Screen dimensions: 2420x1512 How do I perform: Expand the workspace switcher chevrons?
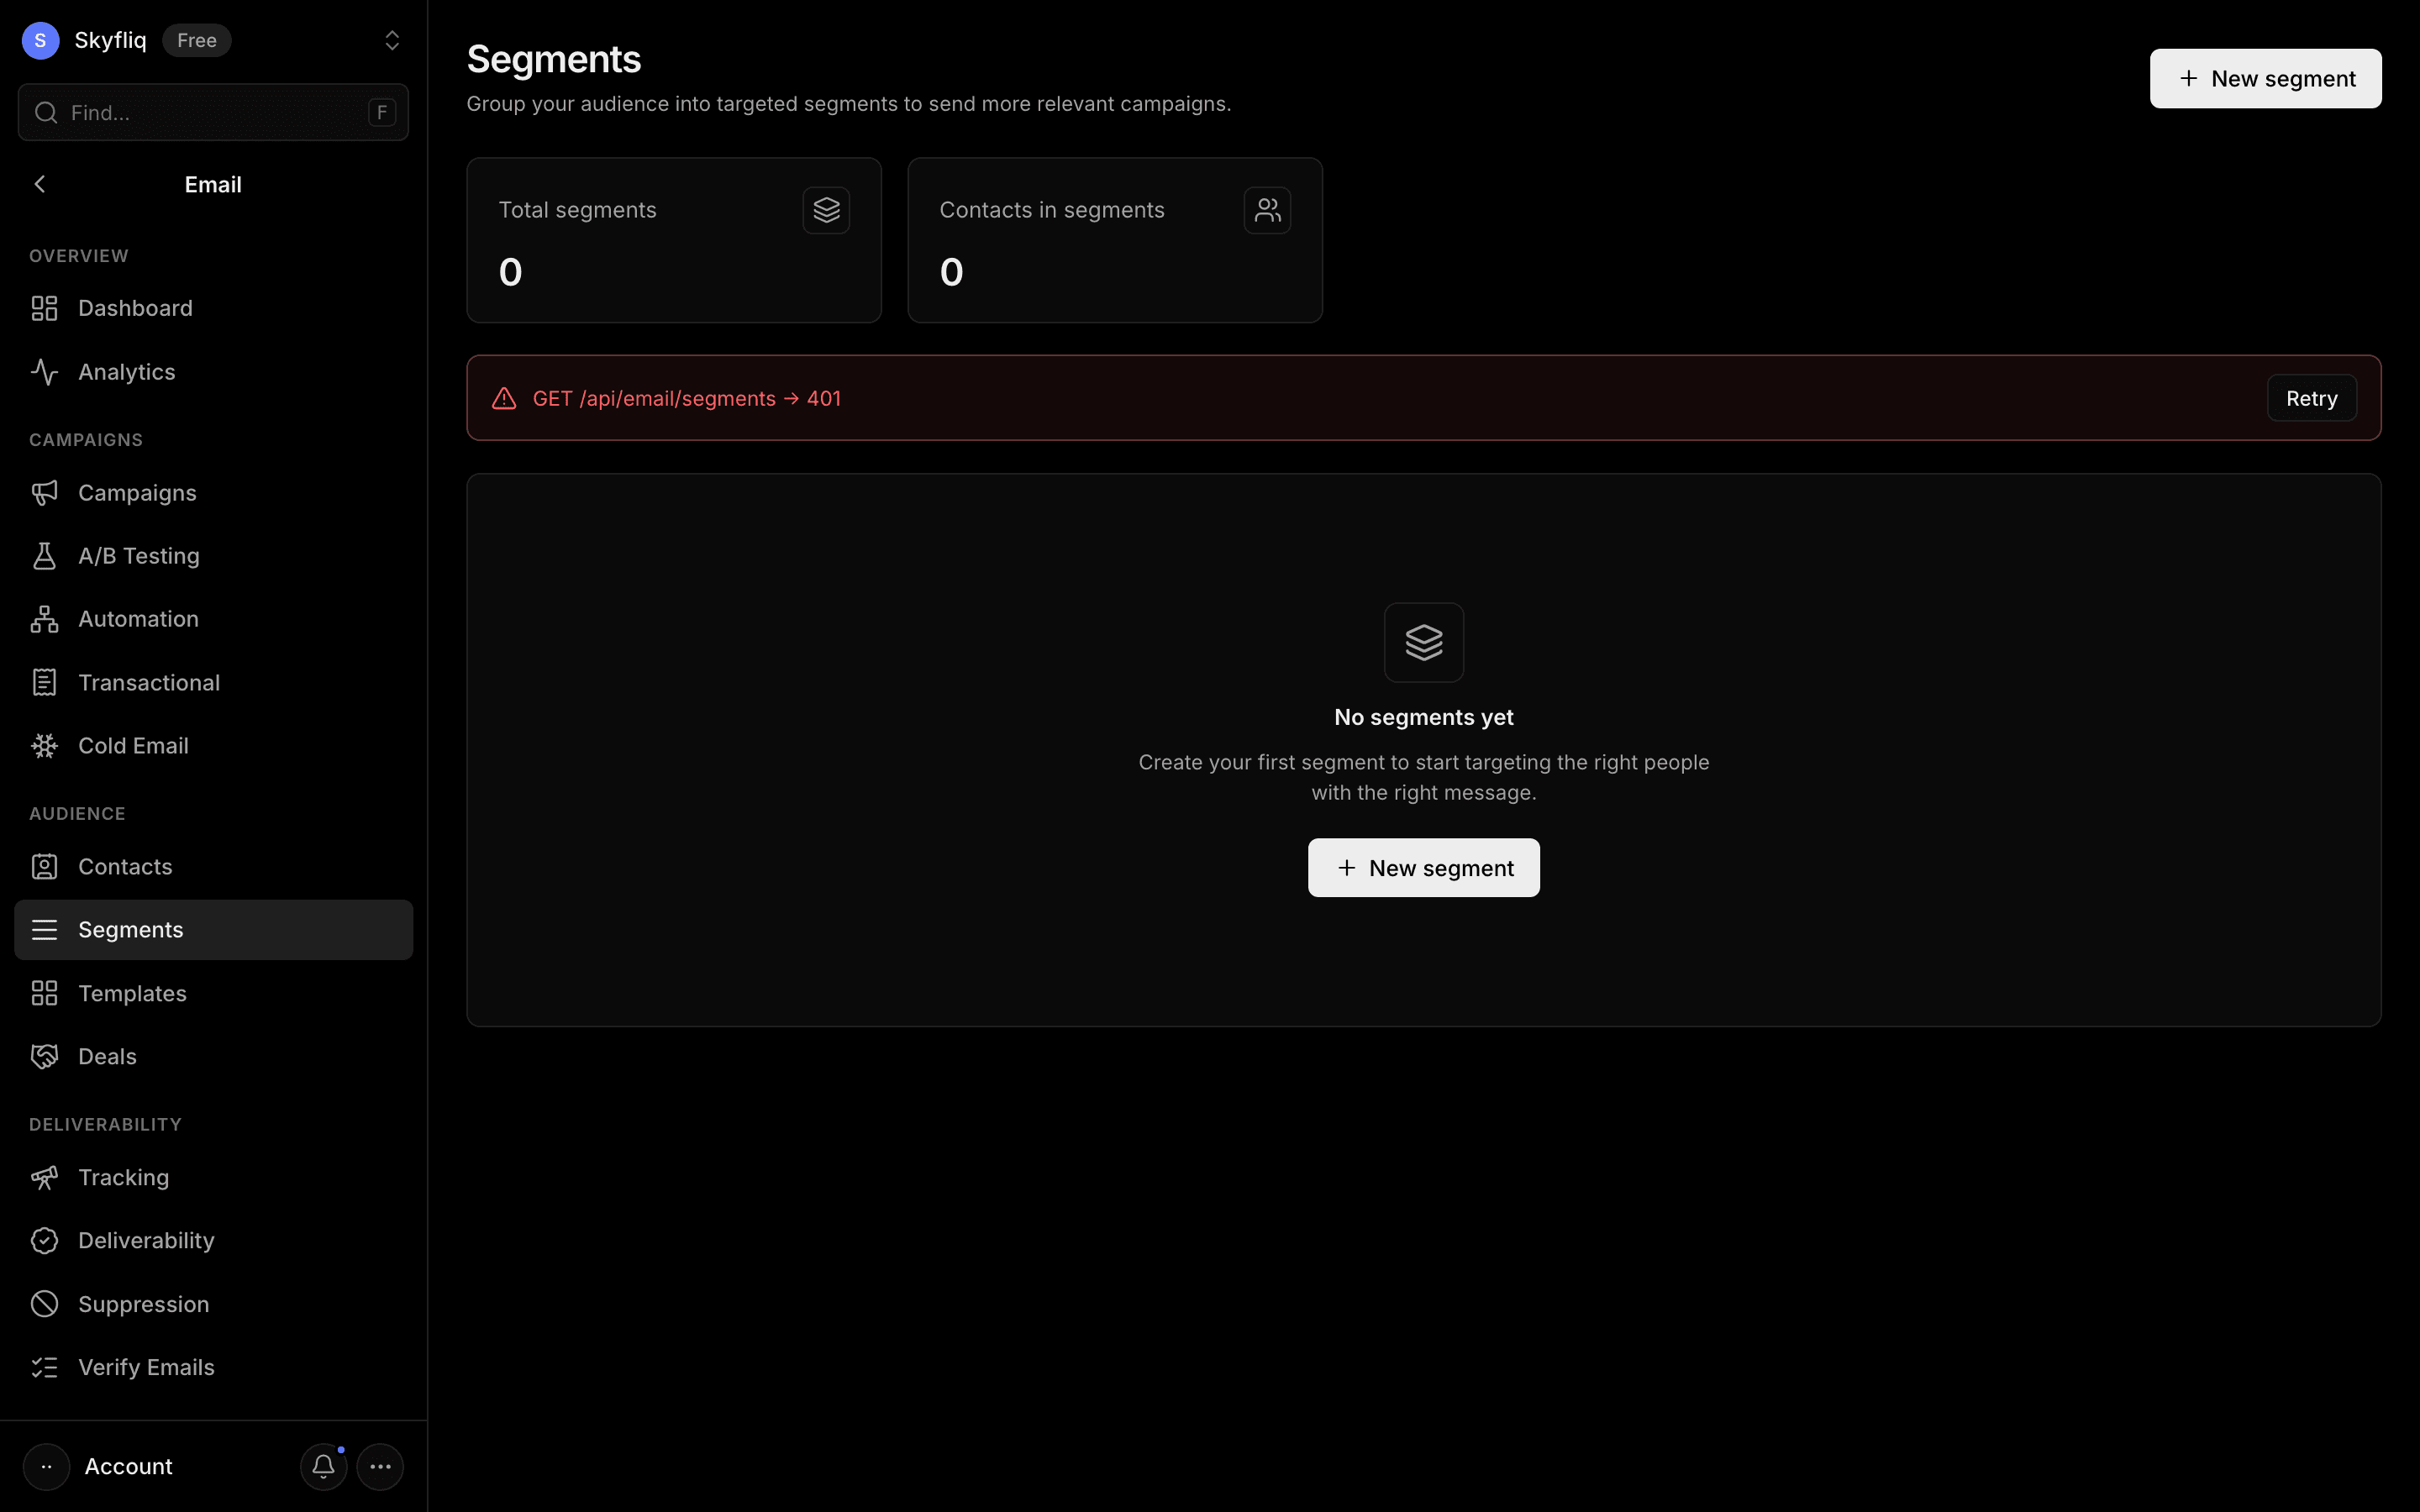point(392,40)
